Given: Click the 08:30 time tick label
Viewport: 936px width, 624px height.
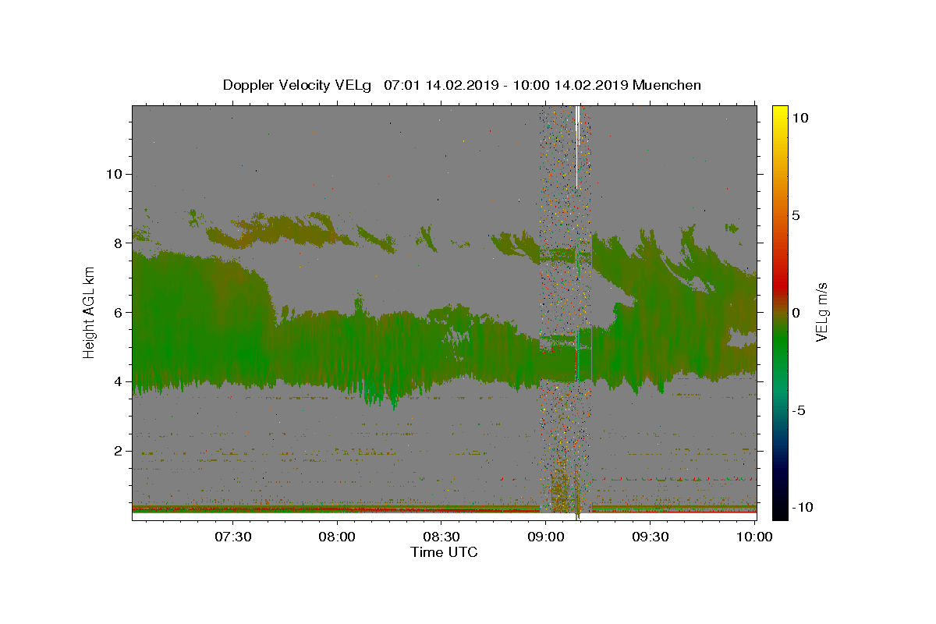Looking at the screenshot, I should 441,537.
